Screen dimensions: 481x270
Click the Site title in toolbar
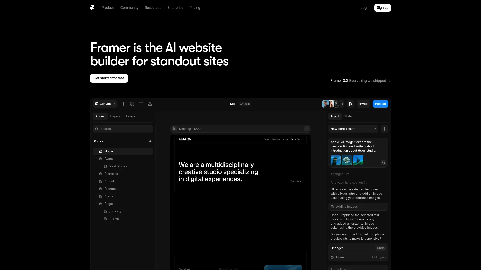pos(233,104)
